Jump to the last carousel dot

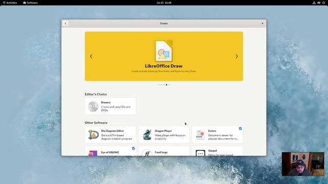pyautogui.click(x=169, y=85)
